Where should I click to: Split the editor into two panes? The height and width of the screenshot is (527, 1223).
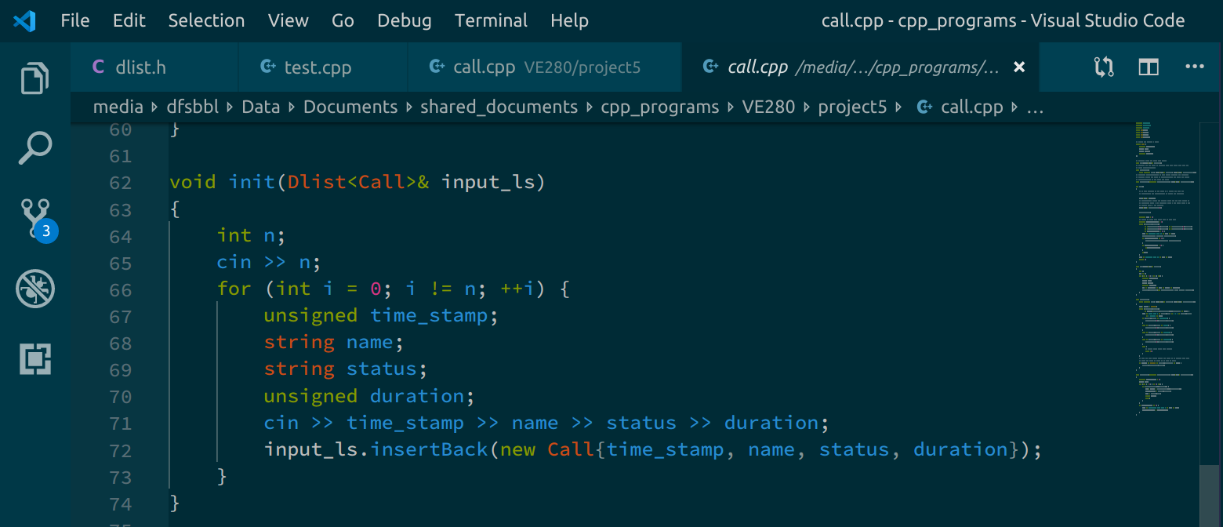point(1148,67)
